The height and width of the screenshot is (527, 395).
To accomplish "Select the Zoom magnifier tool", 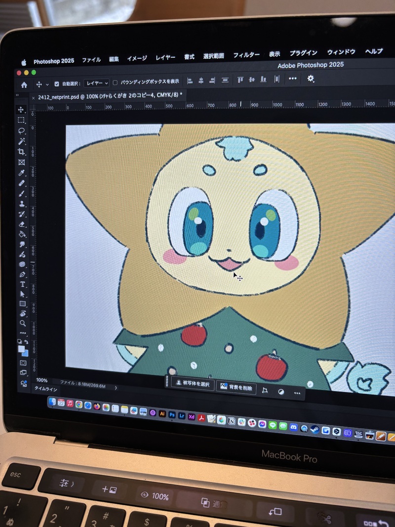I will coord(23,323).
